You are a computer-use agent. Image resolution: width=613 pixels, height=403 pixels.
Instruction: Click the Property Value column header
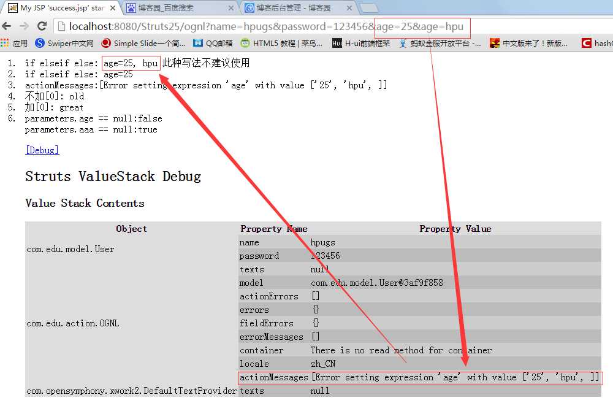pyautogui.click(x=455, y=229)
